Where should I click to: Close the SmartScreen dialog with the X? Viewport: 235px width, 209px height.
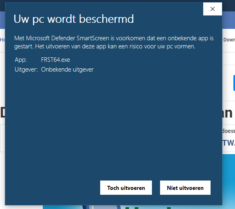click(212, 9)
